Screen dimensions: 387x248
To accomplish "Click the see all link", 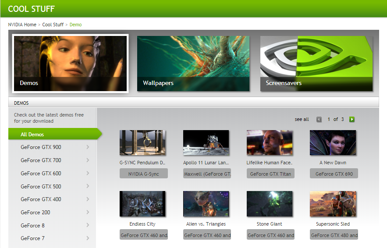I will click(x=302, y=119).
